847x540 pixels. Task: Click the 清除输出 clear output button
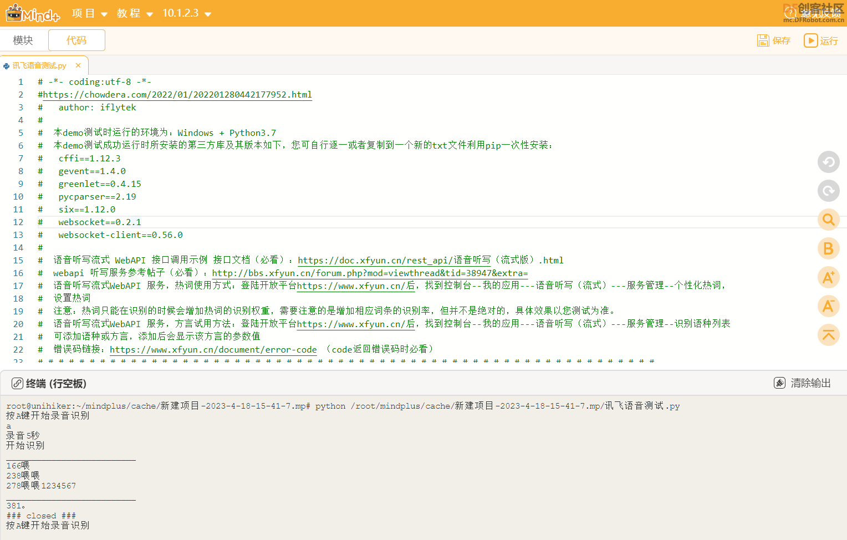[802, 383]
